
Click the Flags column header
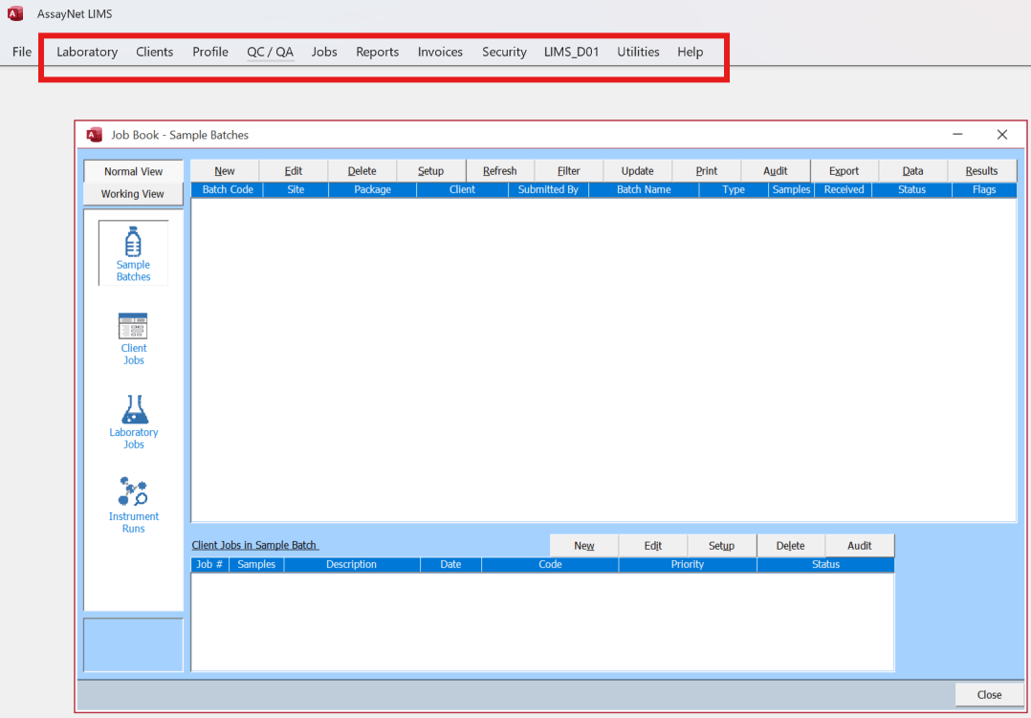[984, 189]
